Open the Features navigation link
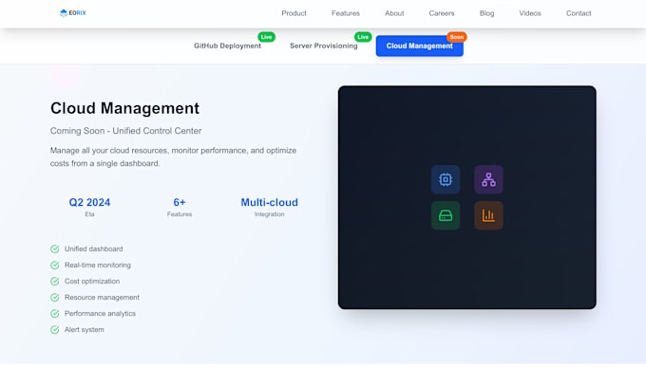The width and height of the screenshot is (646, 367). click(x=346, y=13)
